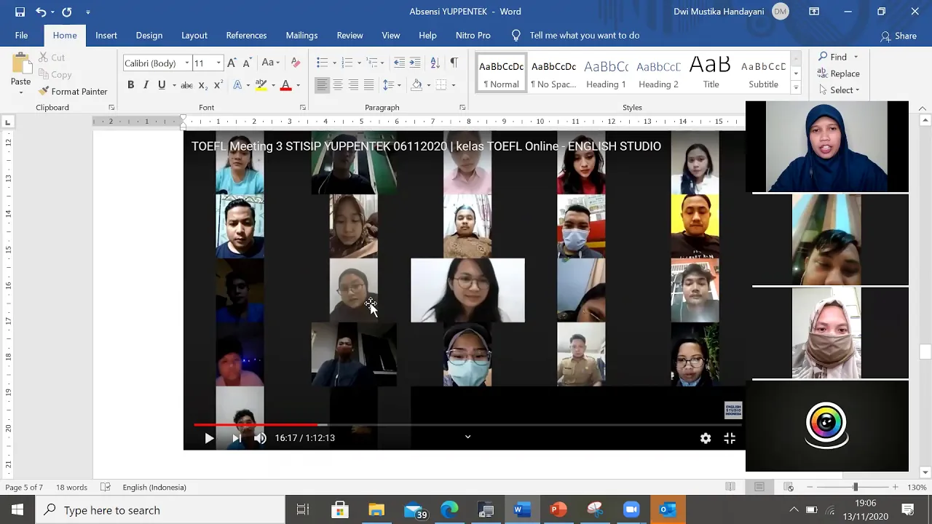Undo the last action
The height and width of the screenshot is (524, 932).
(41, 12)
